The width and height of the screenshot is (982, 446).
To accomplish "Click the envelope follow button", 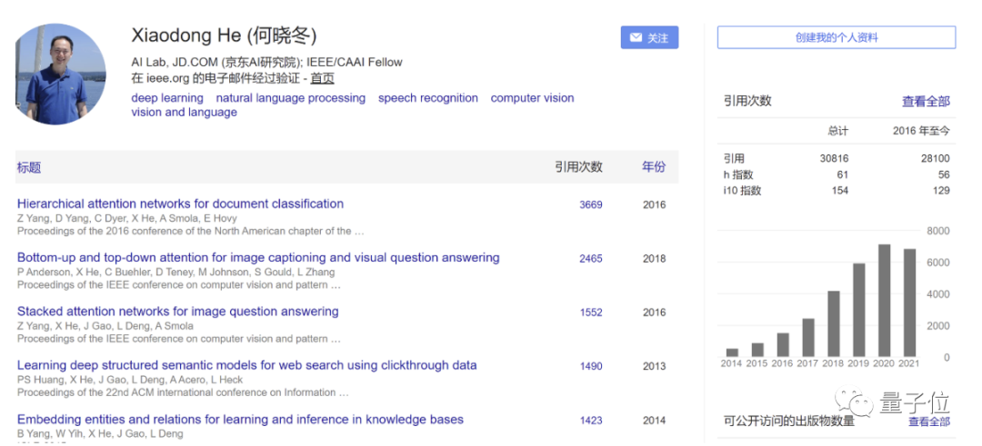I will tap(649, 37).
